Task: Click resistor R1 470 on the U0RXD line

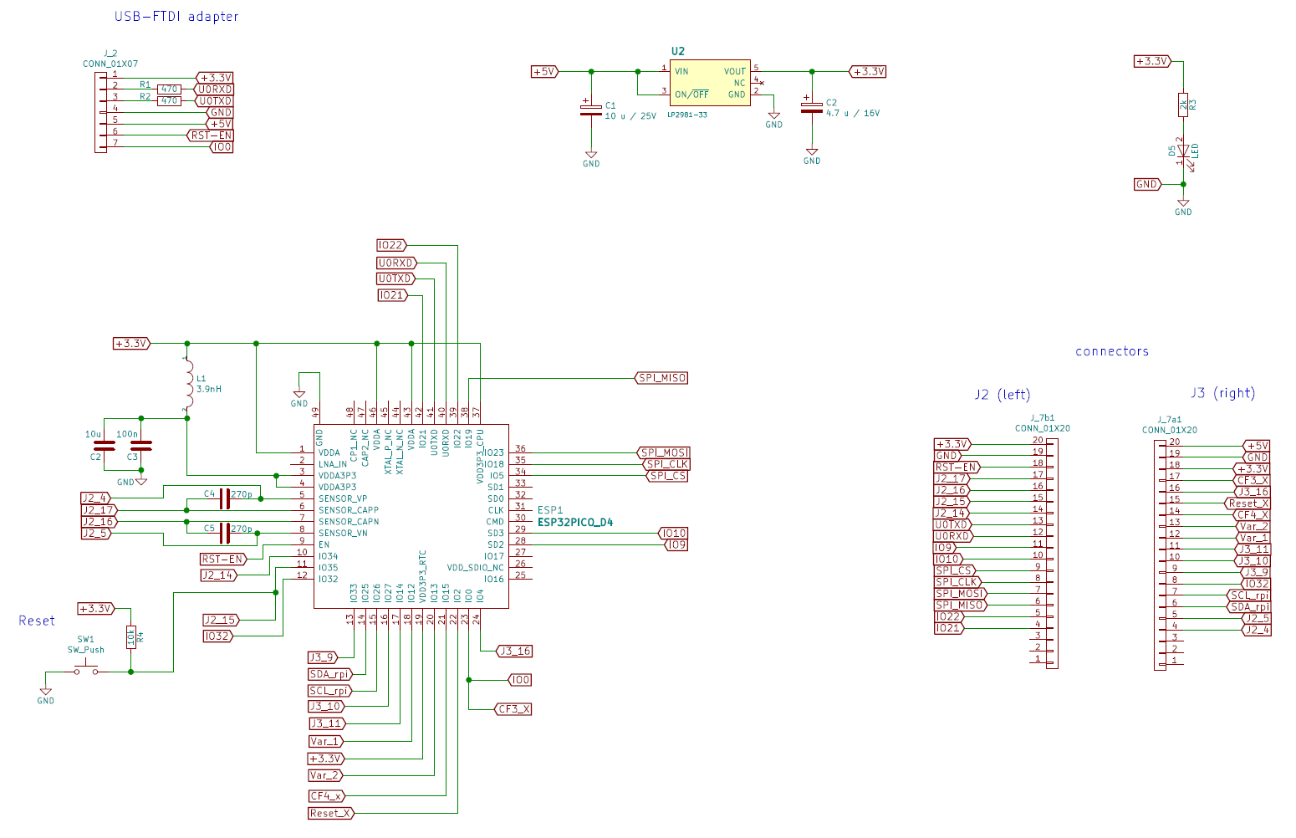Action: coord(170,89)
